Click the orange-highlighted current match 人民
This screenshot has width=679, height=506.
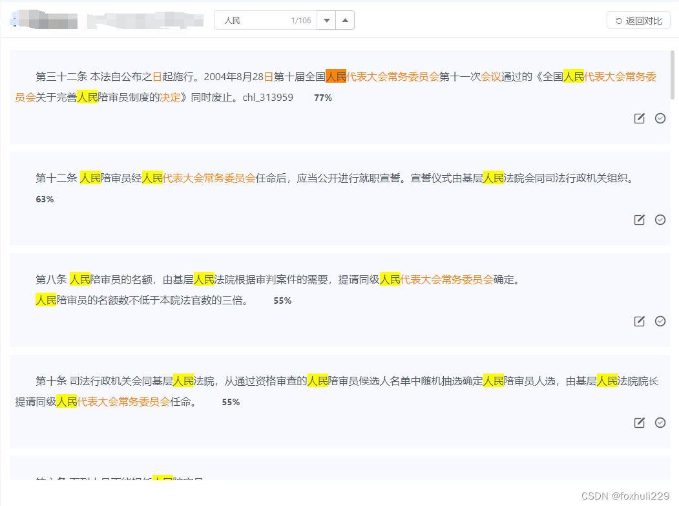pos(336,77)
